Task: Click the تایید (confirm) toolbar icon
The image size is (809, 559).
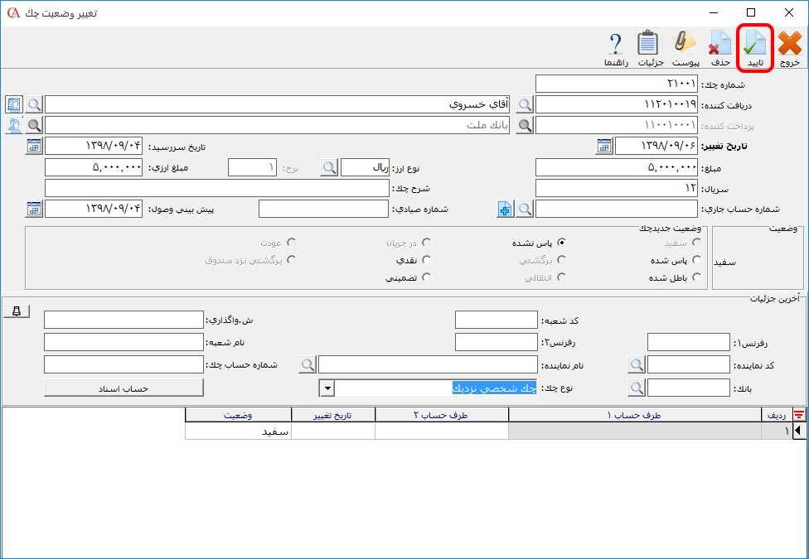Action: click(754, 46)
